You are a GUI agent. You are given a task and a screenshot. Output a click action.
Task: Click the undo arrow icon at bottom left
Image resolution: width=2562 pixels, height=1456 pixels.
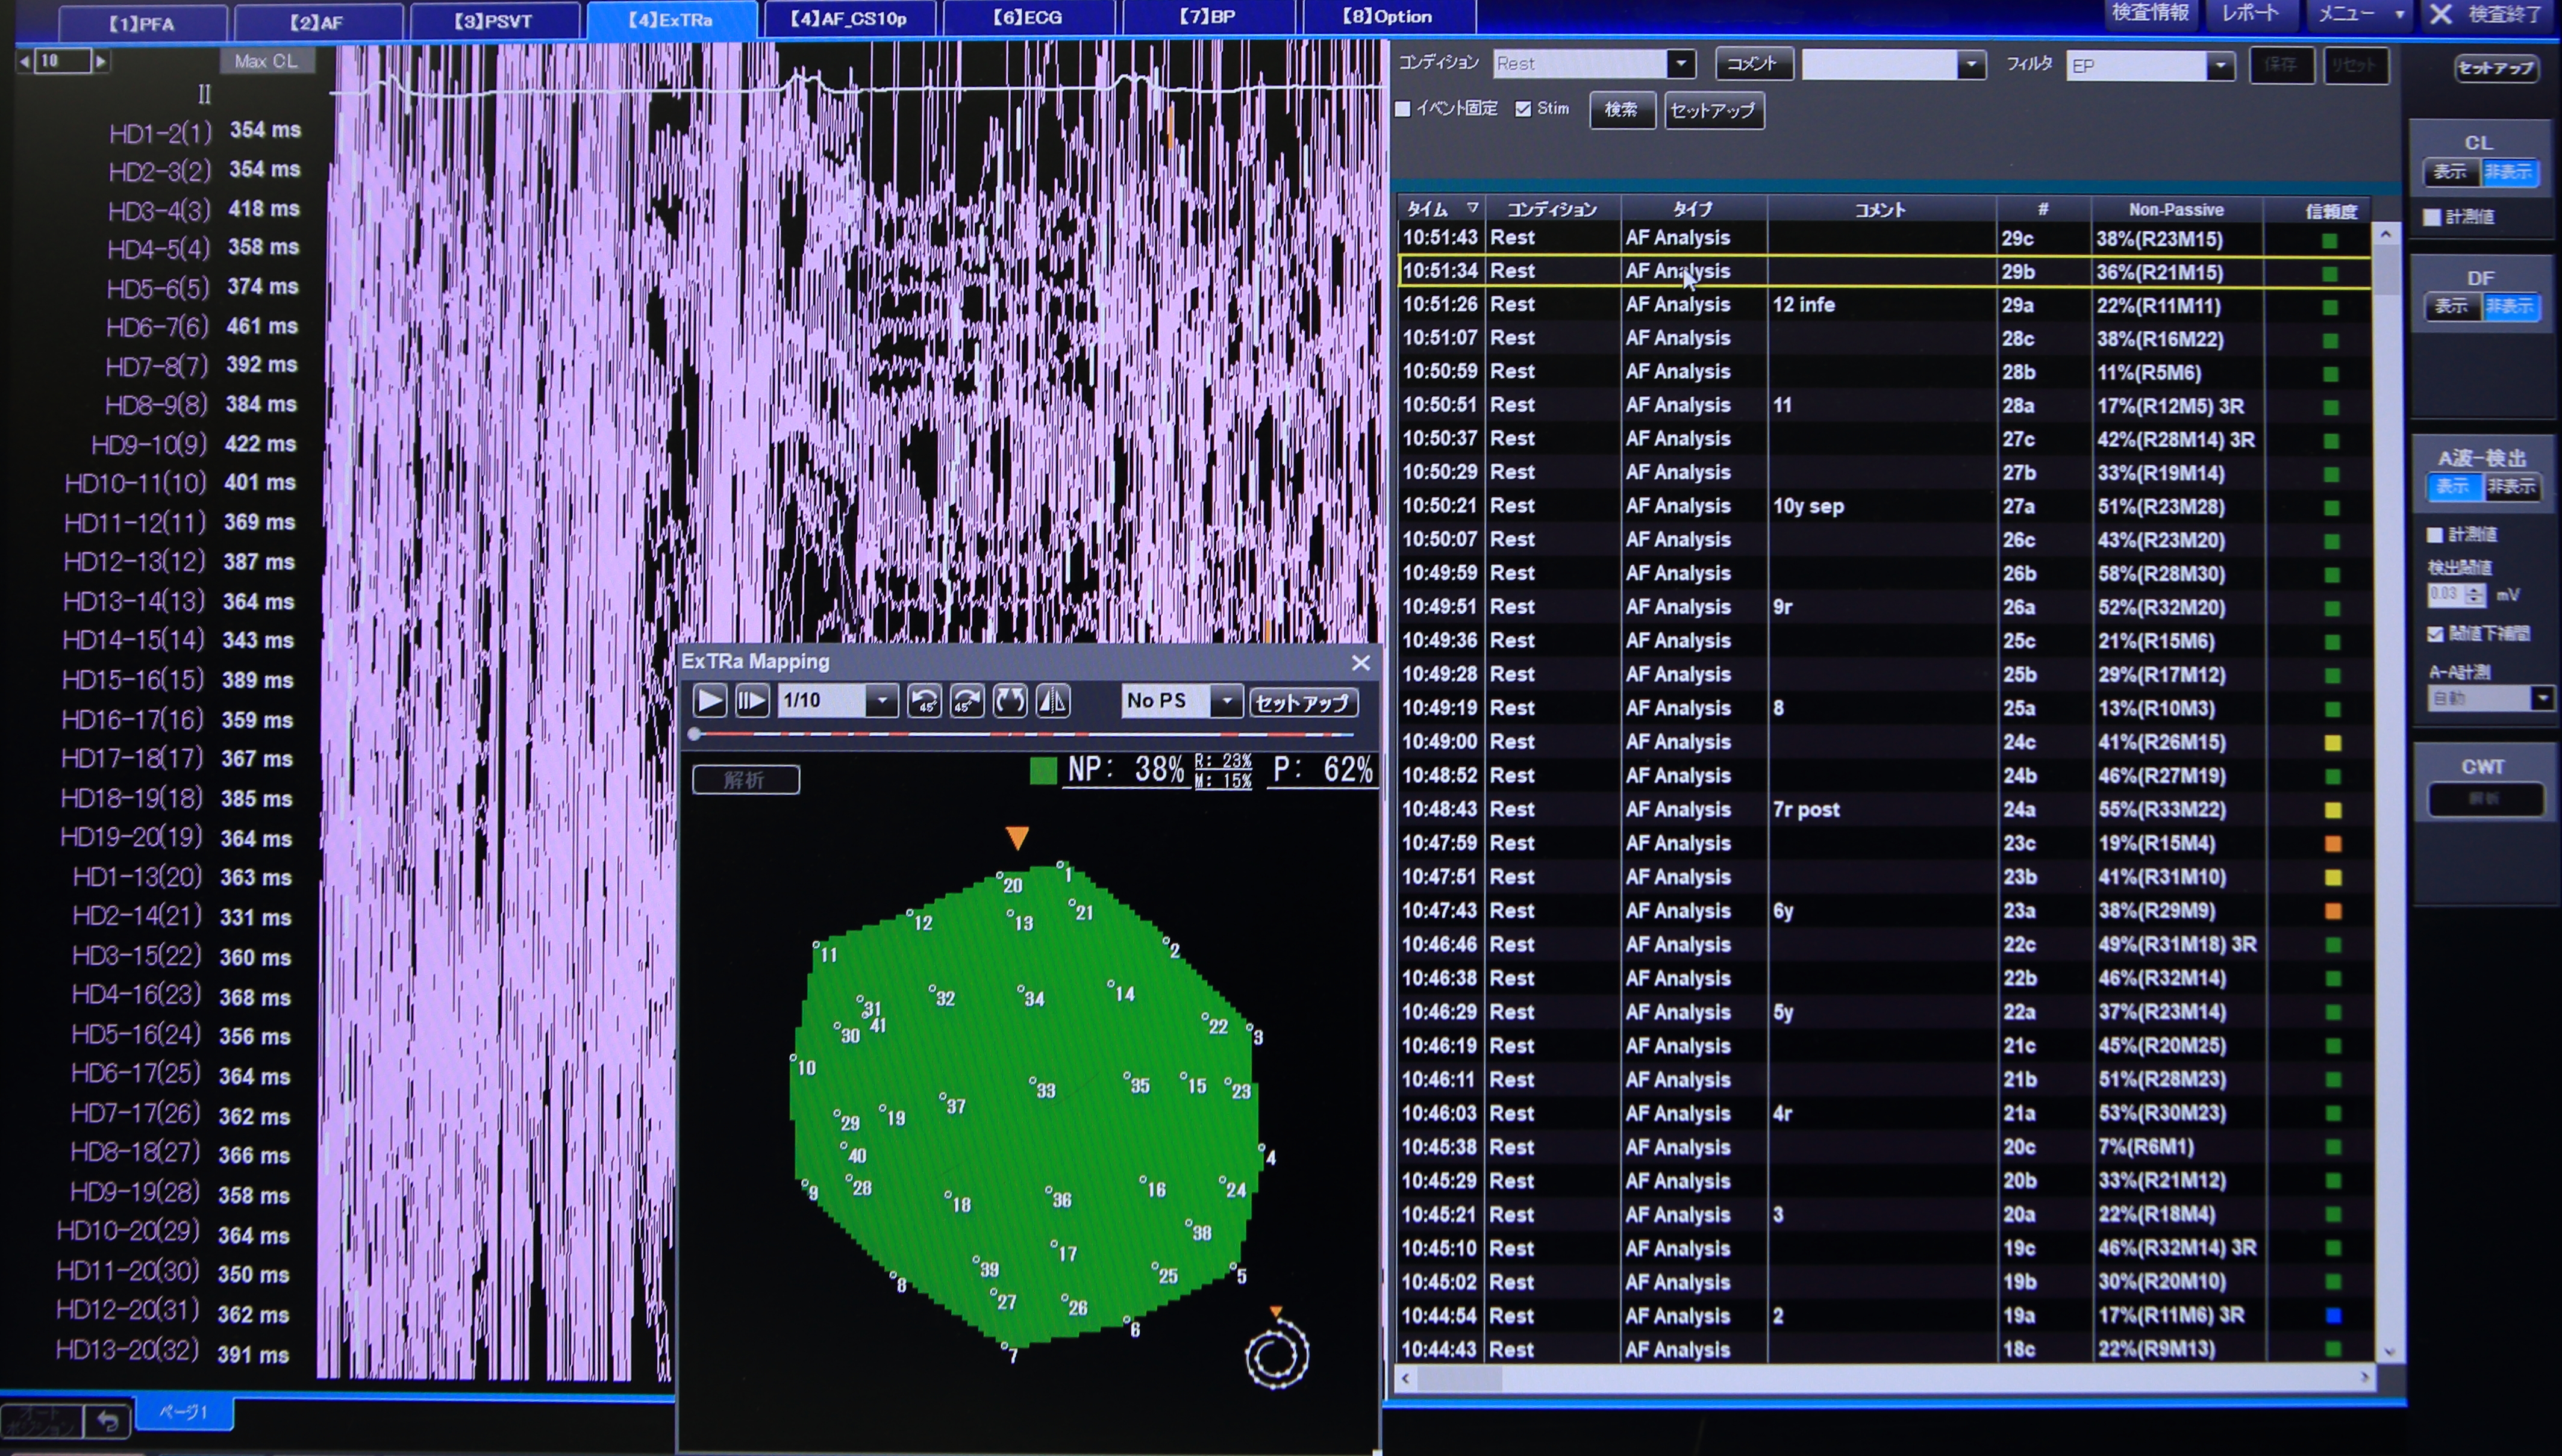[108, 1421]
